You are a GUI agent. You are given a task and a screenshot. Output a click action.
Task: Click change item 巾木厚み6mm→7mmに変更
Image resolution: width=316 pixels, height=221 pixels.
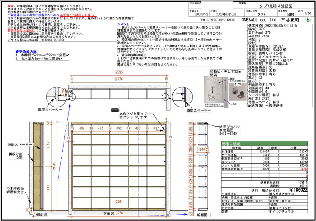tap(39, 59)
